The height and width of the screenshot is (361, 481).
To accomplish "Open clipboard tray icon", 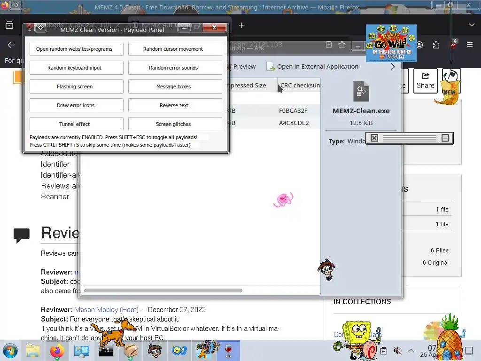I will point(383,351).
